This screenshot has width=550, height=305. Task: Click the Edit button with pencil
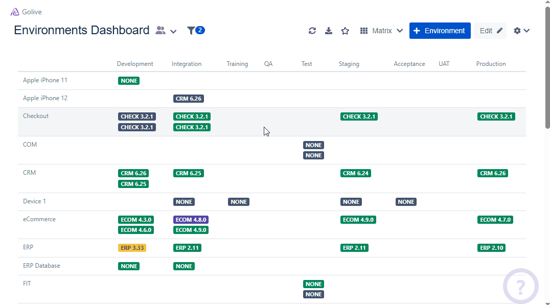491,31
